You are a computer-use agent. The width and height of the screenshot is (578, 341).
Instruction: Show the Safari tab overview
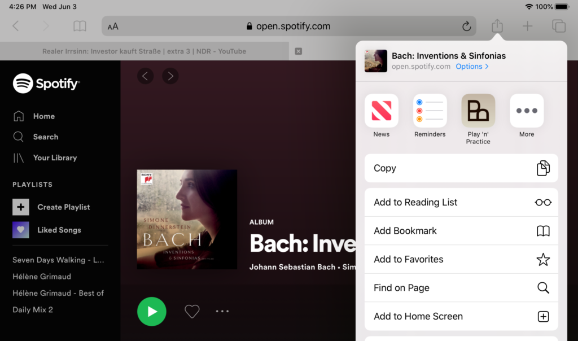(x=558, y=26)
